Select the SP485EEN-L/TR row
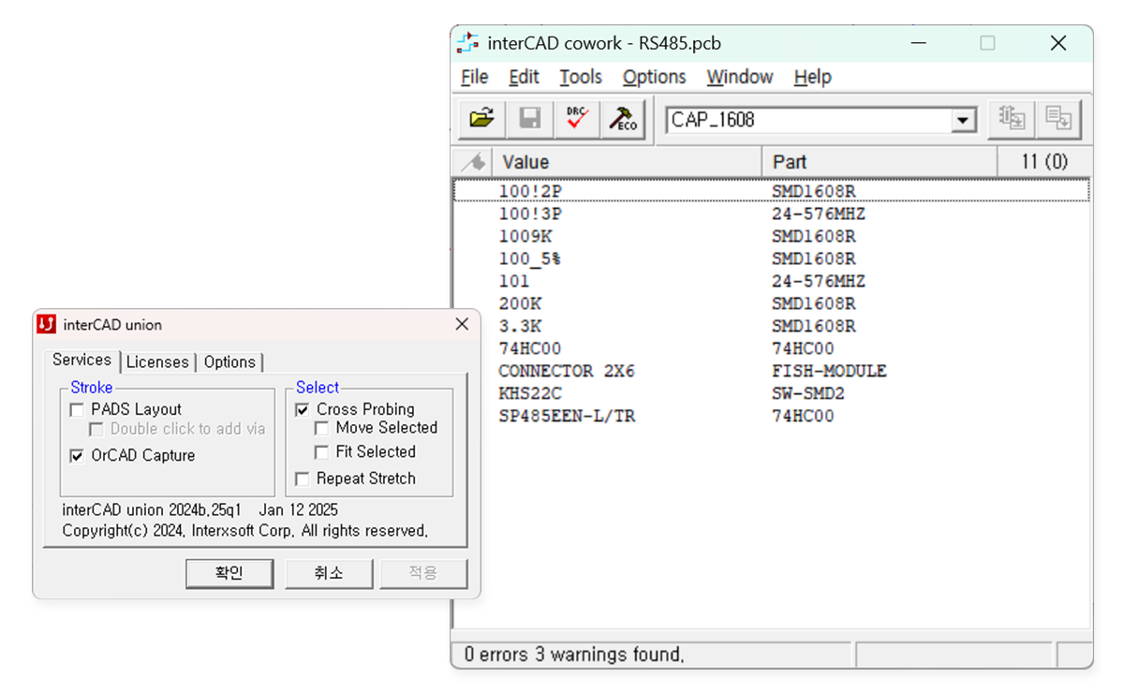 771,416
